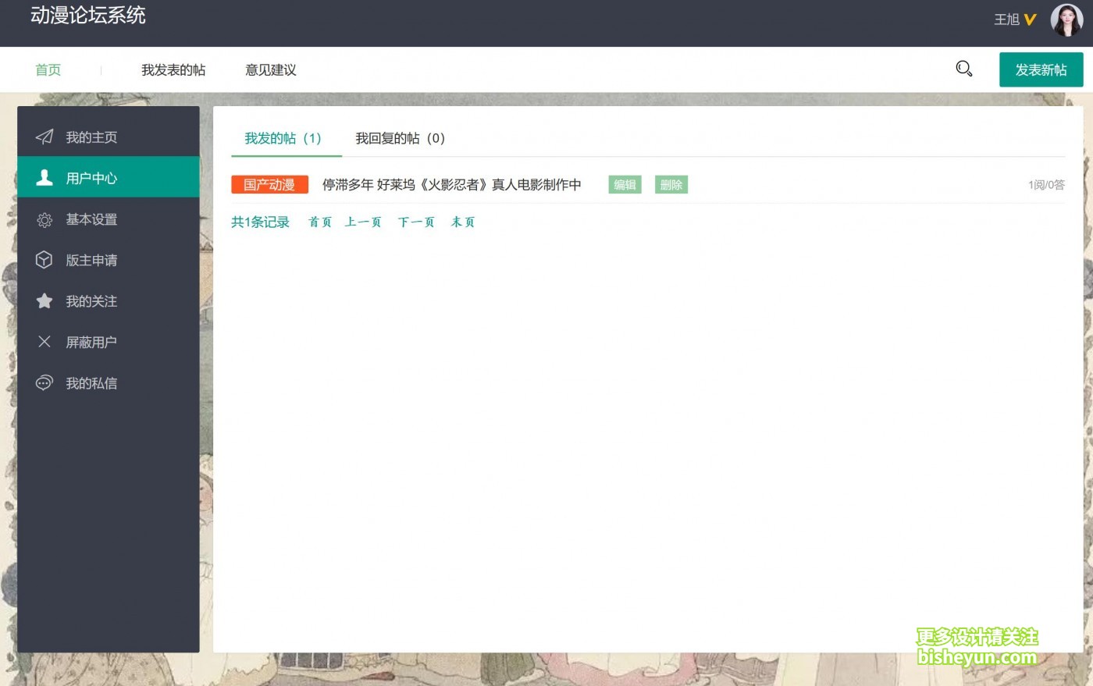Viewport: 1093px width, 686px height.
Task: Click the paper plane icon beside 我的主页
Action: pyautogui.click(x=45, y=137)
